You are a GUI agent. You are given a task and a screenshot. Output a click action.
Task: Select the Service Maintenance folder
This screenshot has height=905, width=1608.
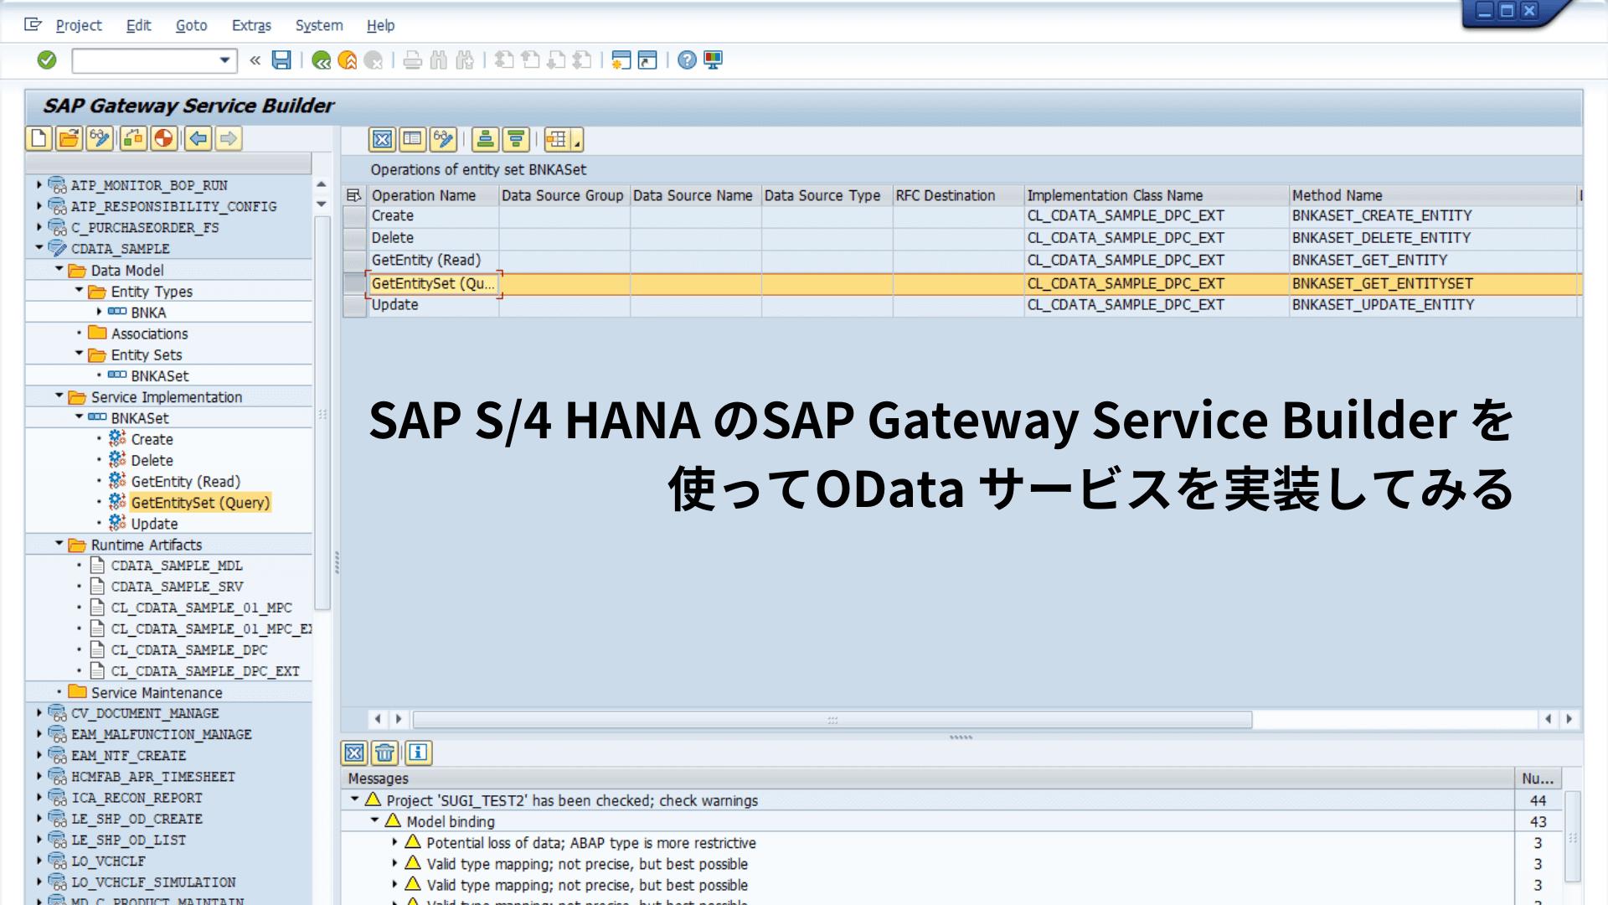tap(157, 693)
